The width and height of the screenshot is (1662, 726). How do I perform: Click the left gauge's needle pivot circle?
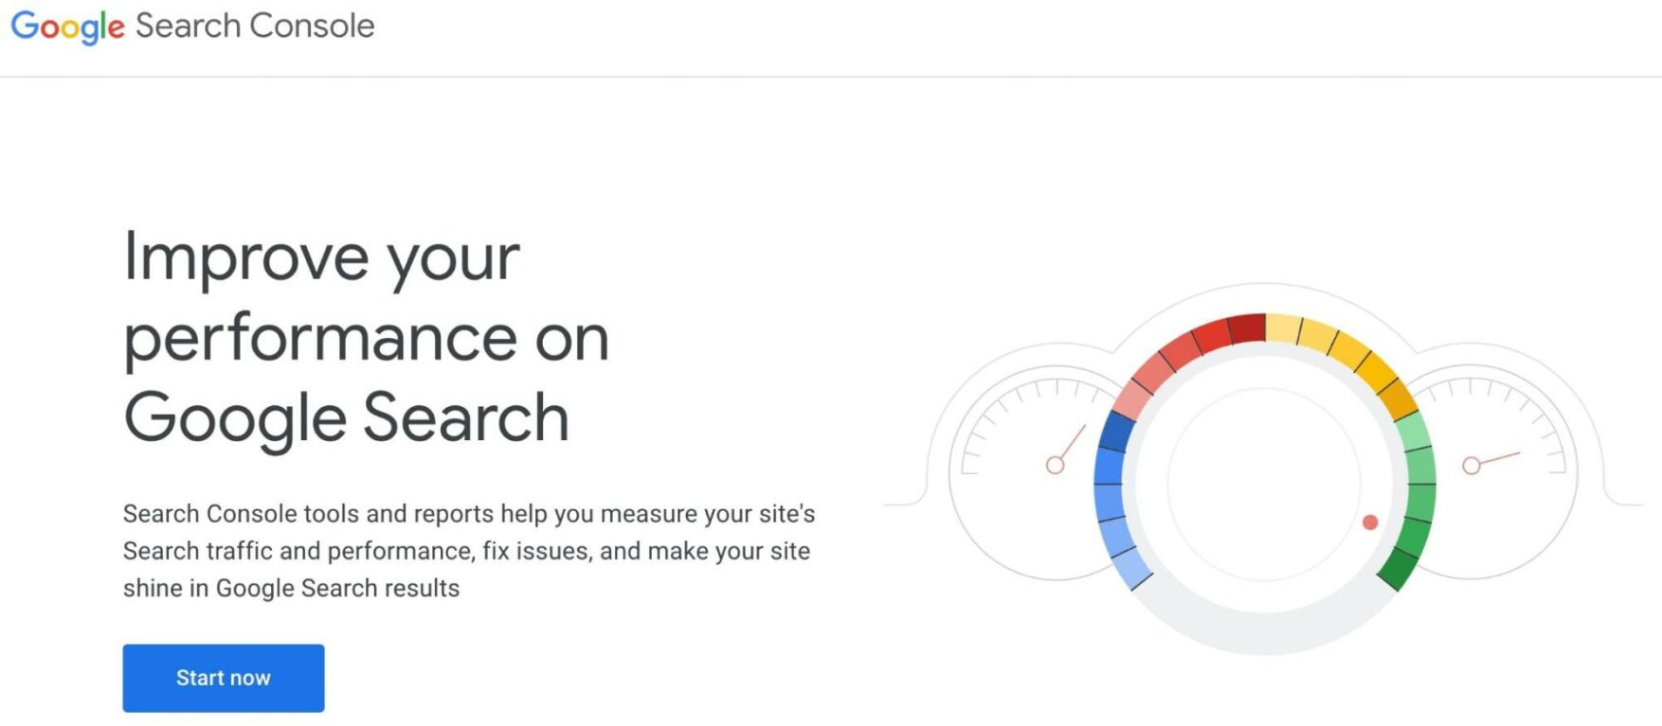[1055, 465]
